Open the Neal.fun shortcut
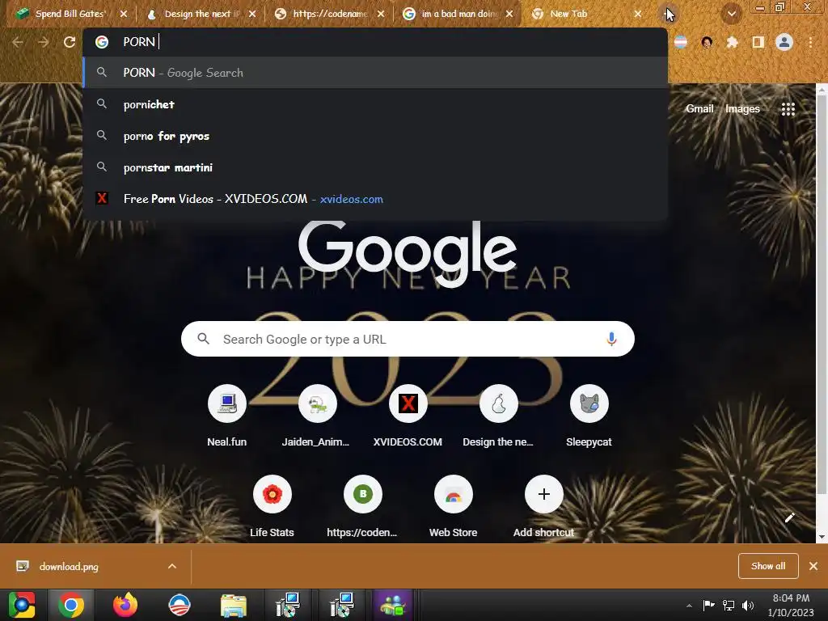The height and width of the screenshot is (621, 828). pyautogui.click(x=227, y=416)
